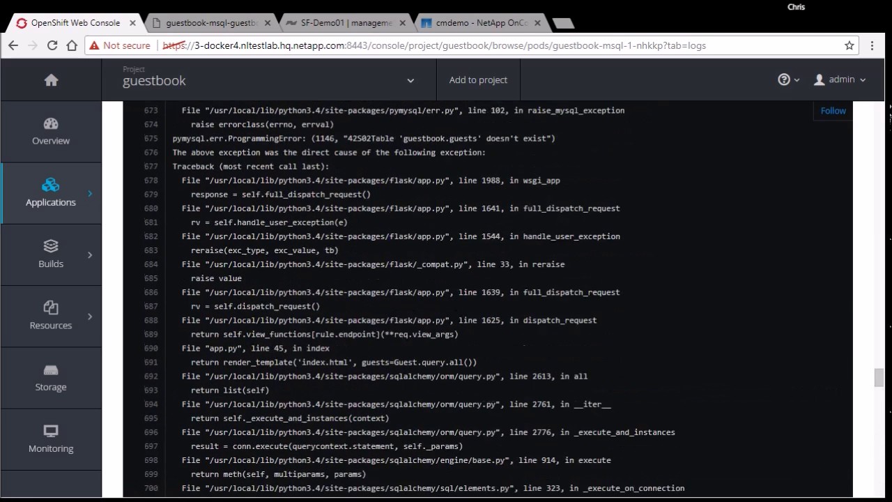Image resolution: width=892 pixels, height=502 pixels.
Task: Click the page vertical scrollbar thumb
Action: pyautogui.click(x=879, y=377)
